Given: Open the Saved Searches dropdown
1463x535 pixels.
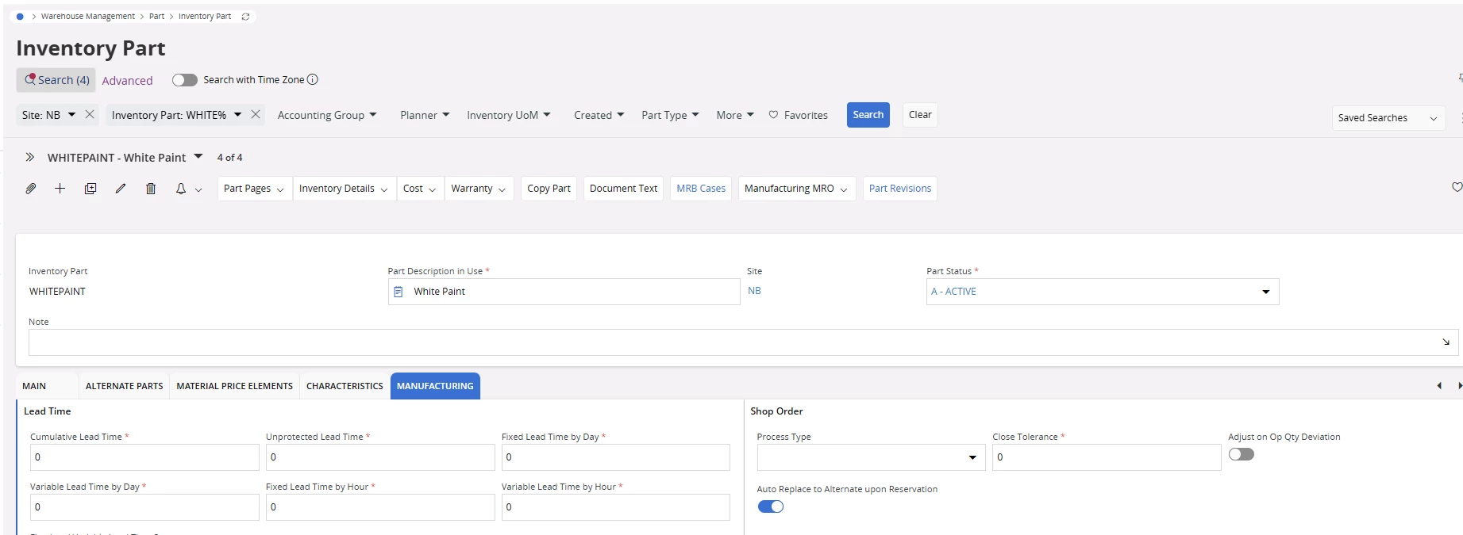Looking at the screenshot, I should [x=1388, y=118].
